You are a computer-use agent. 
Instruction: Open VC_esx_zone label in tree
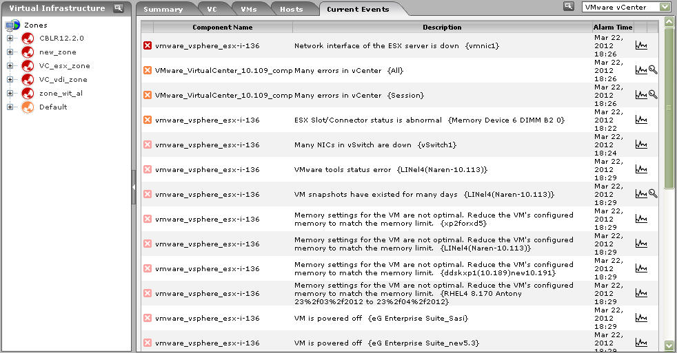tap(65, 66)
